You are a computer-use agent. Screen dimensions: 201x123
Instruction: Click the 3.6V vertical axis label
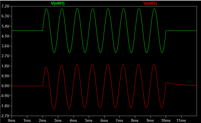6,46
